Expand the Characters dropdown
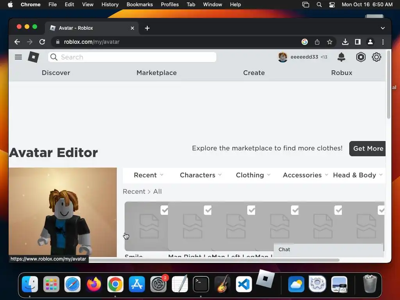 pyautogui.click(x=201, y=175)
